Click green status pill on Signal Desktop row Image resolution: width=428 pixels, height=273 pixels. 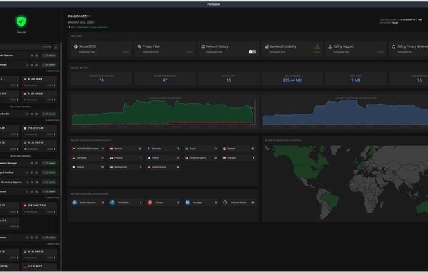(49, 173)
